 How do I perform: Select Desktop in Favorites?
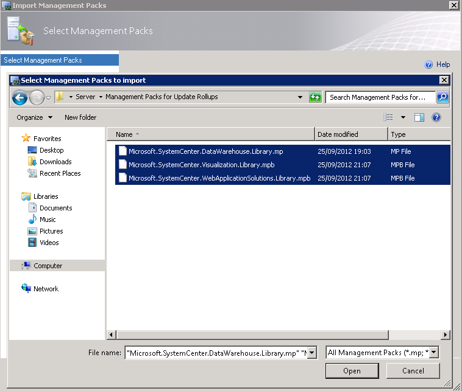pyautogui.click(x=52, y=150)
